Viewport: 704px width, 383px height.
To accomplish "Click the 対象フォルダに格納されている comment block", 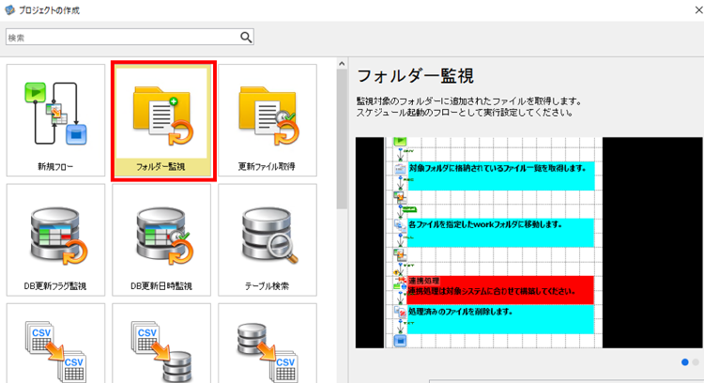I will tap(501, 176).
